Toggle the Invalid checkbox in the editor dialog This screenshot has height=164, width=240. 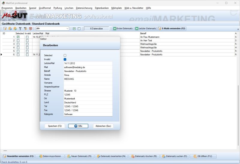click(65, 59)
